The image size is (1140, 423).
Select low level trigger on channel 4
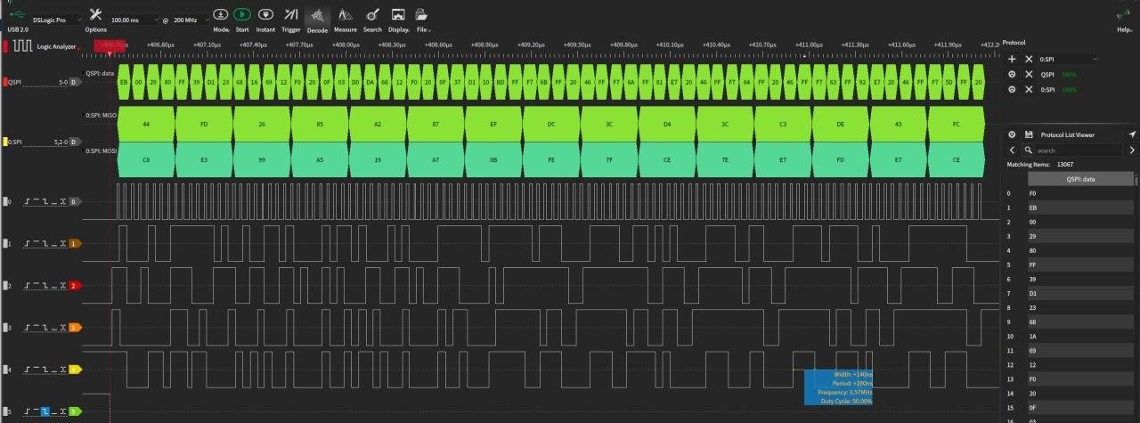click(53, 369)
